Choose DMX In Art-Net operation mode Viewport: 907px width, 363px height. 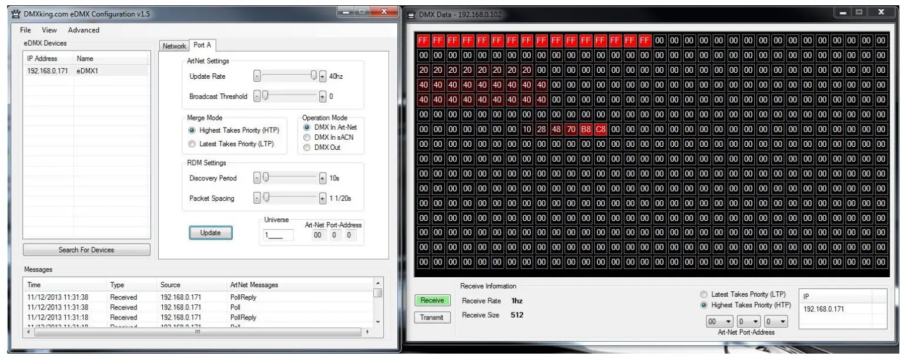(x=329, y=127)
